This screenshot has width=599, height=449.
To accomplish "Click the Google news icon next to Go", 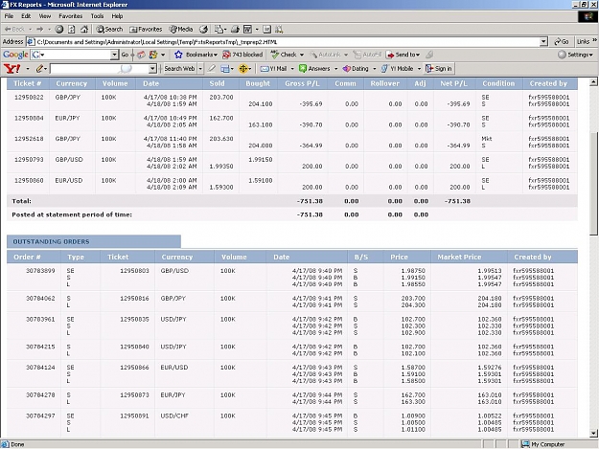I will click(x=141, y=55).
